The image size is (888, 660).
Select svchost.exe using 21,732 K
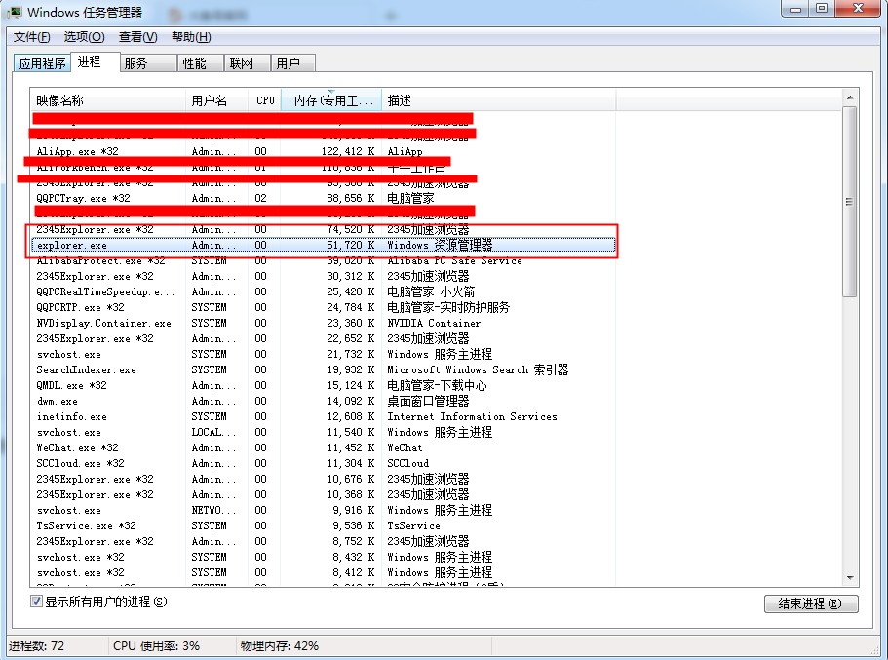pos(323,354)
